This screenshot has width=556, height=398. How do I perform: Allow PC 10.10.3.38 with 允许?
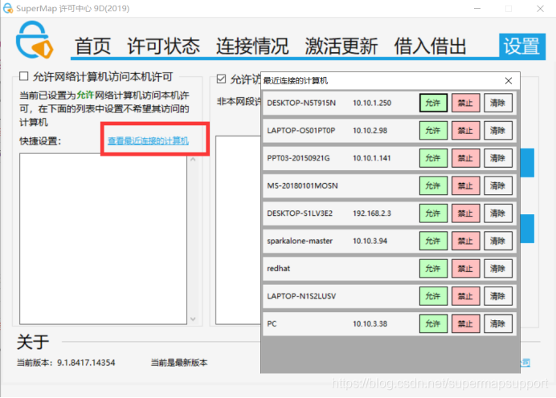pyautogui.click(x=433, y=323)
